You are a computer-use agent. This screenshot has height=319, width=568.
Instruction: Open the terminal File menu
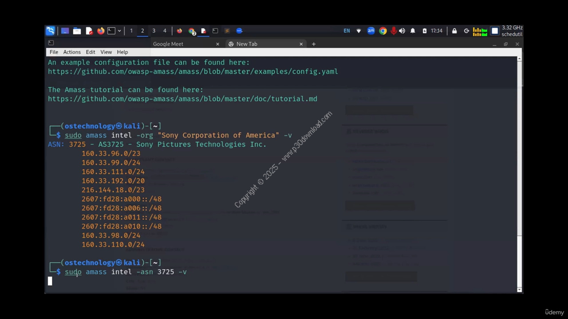click(54, 52)
